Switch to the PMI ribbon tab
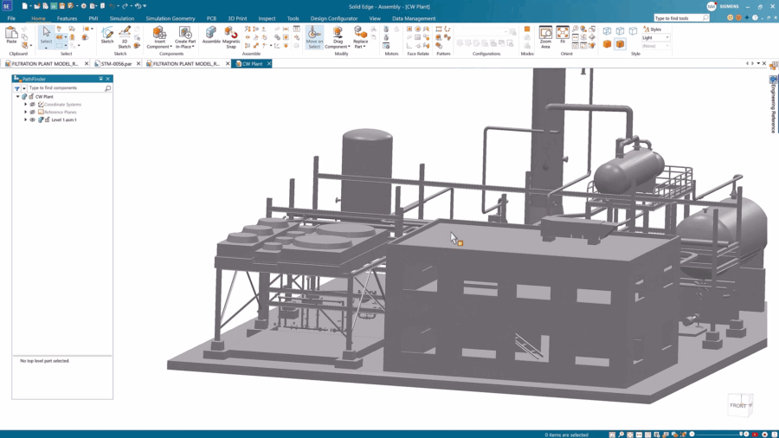 (93, 18)
